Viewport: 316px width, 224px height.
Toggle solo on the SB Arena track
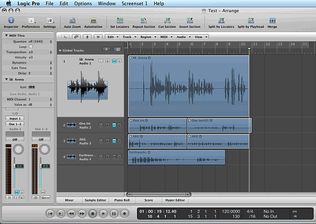click(120, 61)
